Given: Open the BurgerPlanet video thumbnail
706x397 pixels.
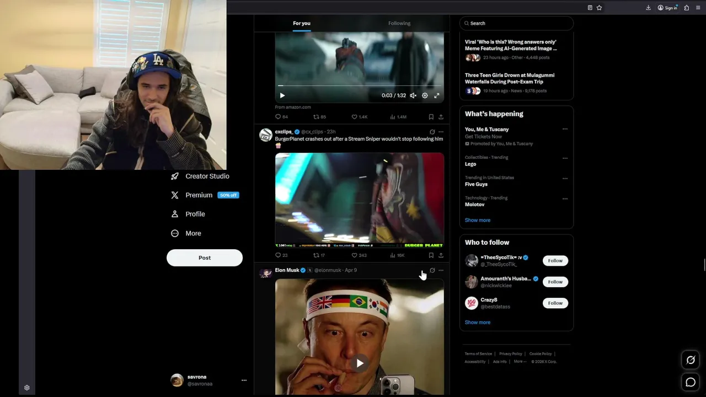Looking at the screenshot, I should [x=360, y=200].
